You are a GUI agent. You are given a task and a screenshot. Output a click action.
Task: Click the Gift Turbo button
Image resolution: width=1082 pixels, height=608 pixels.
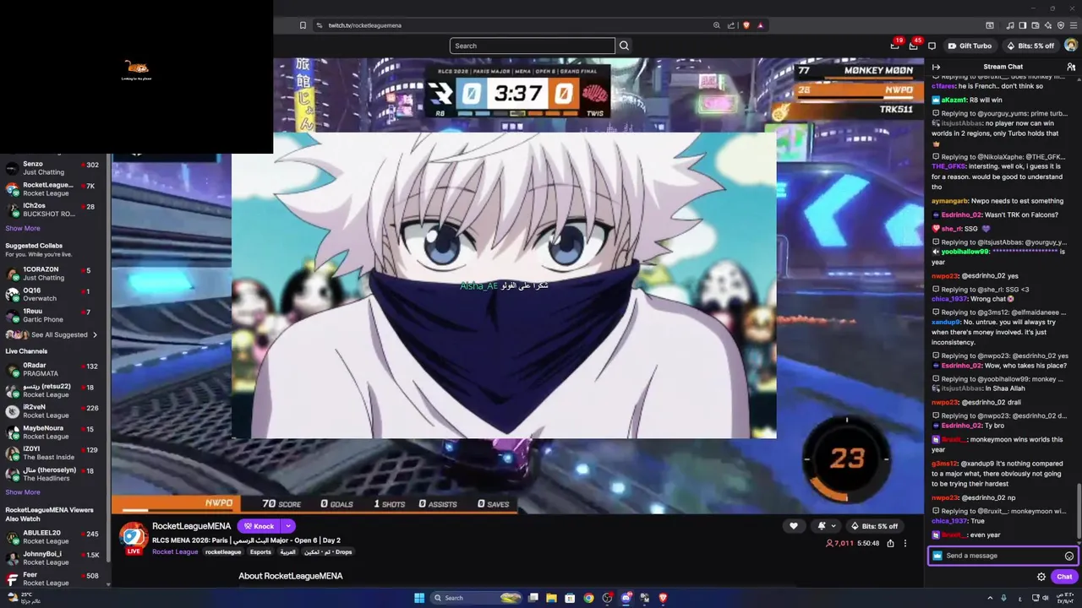coord(970,46)
